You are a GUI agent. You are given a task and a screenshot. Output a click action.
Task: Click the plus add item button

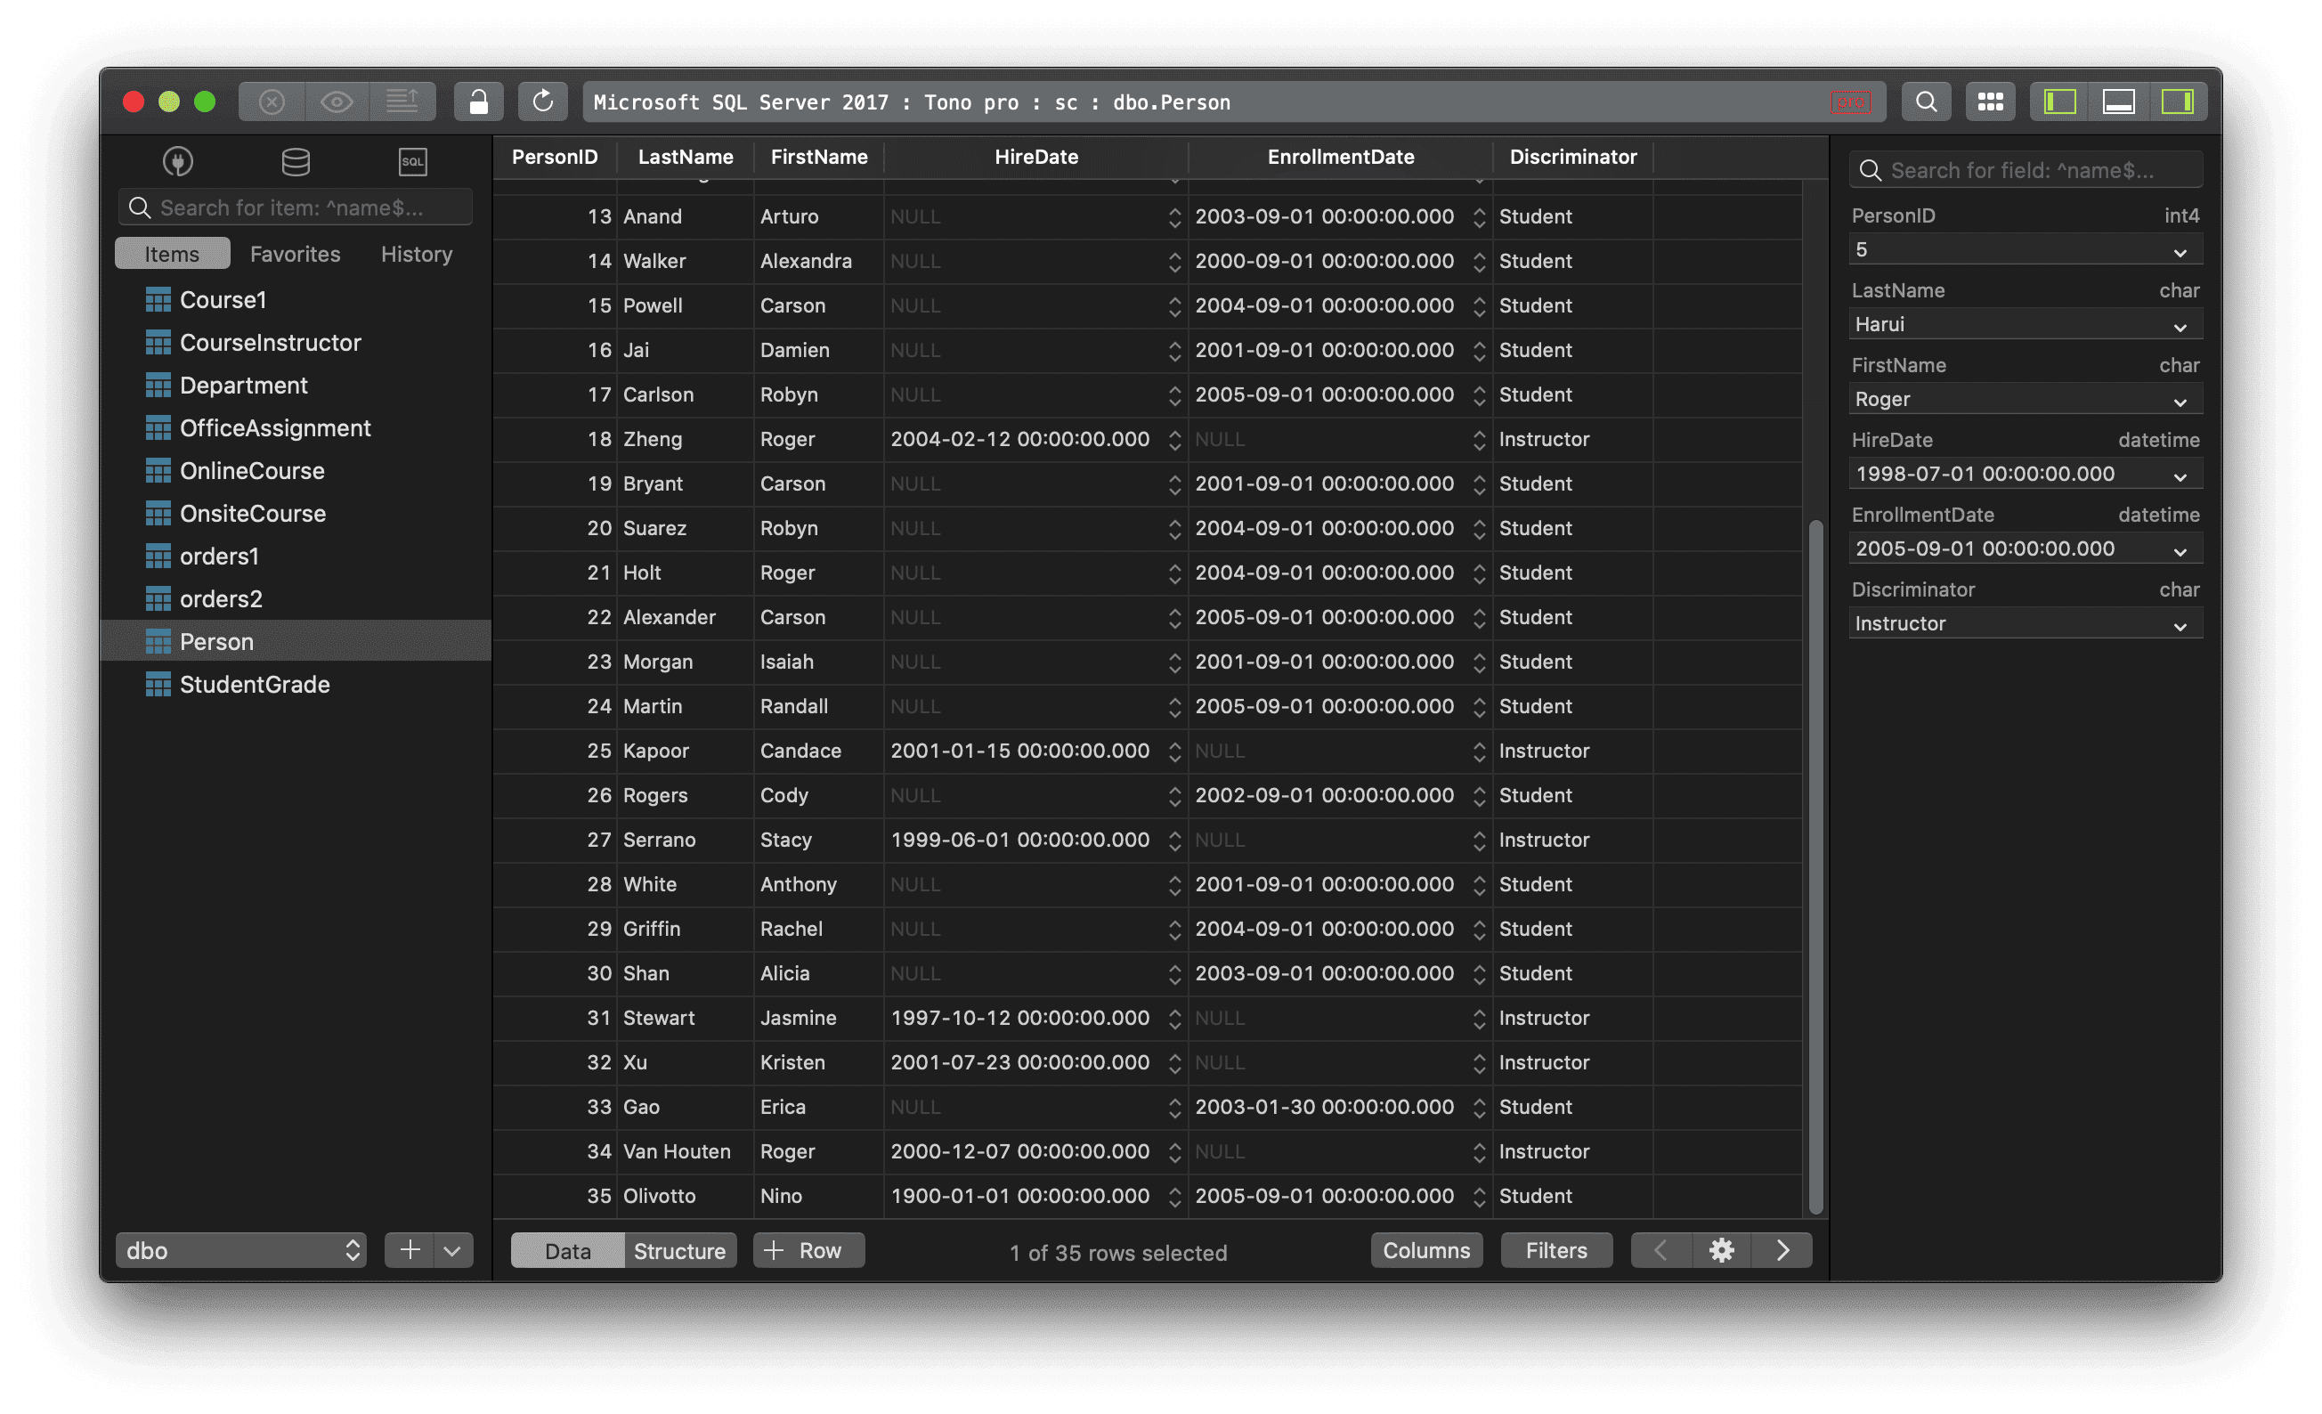(x=410, y=1251)
